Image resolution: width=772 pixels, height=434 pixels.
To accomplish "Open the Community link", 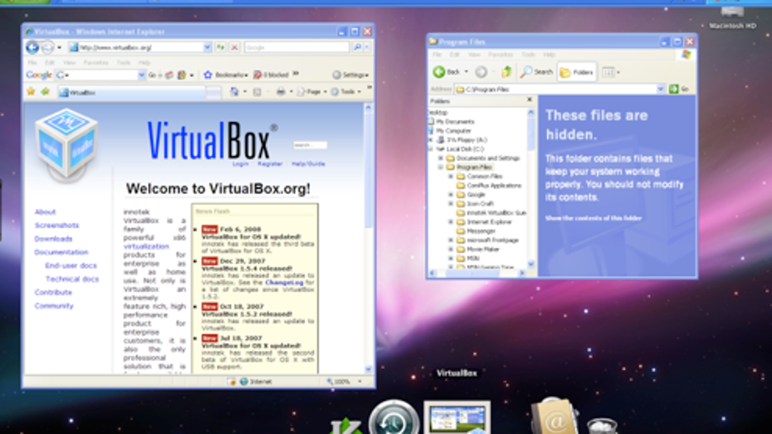I will click(x=54, y=306).
